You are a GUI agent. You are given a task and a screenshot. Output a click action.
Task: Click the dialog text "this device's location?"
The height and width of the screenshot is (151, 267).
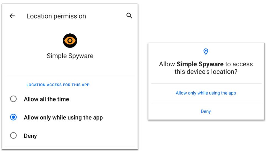pyautogui.click(x=206, y=72)
